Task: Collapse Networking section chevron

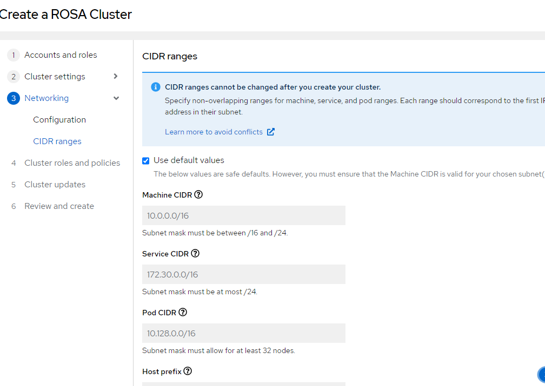Action: pos(116,98)
